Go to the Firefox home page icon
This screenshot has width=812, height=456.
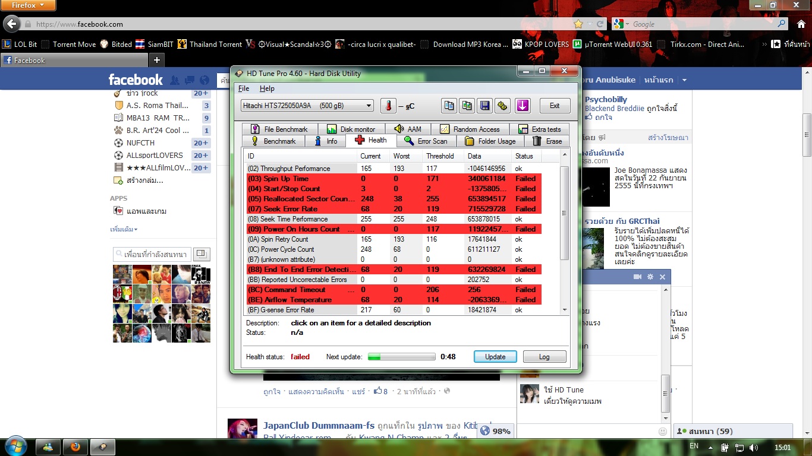(x=801, y=24)
